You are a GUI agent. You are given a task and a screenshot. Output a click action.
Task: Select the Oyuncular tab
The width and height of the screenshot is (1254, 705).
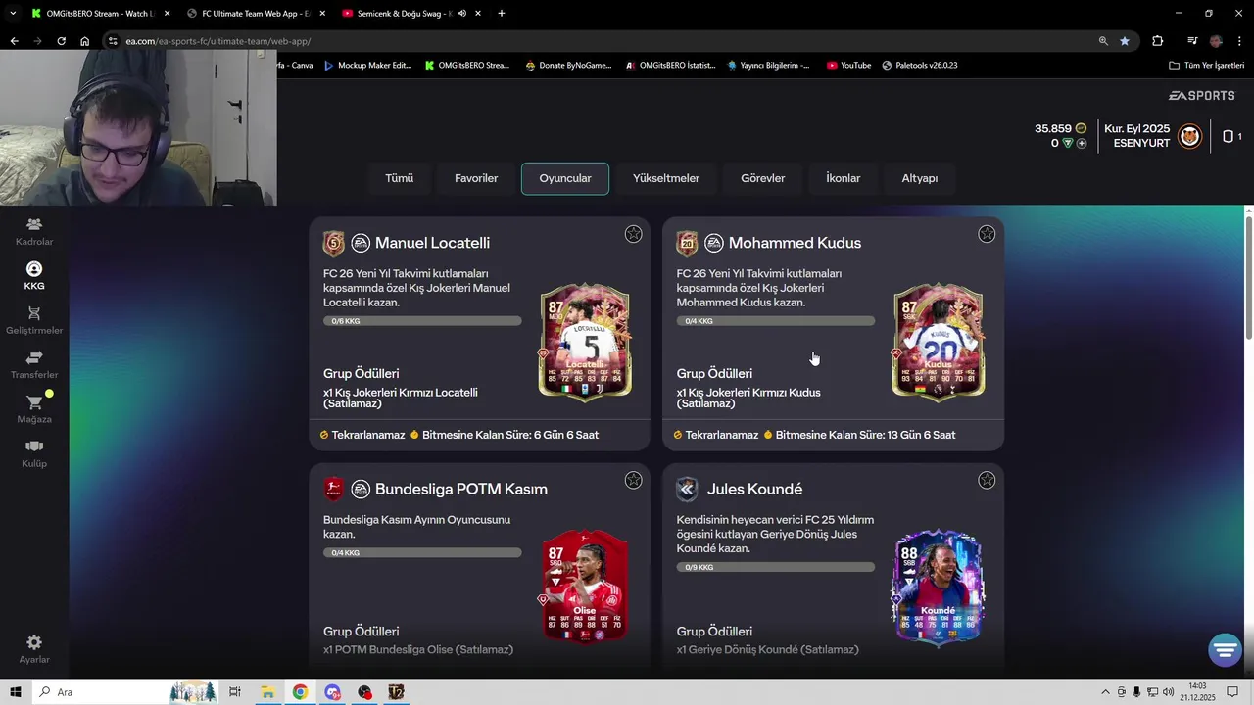click(x=565, y=178)
